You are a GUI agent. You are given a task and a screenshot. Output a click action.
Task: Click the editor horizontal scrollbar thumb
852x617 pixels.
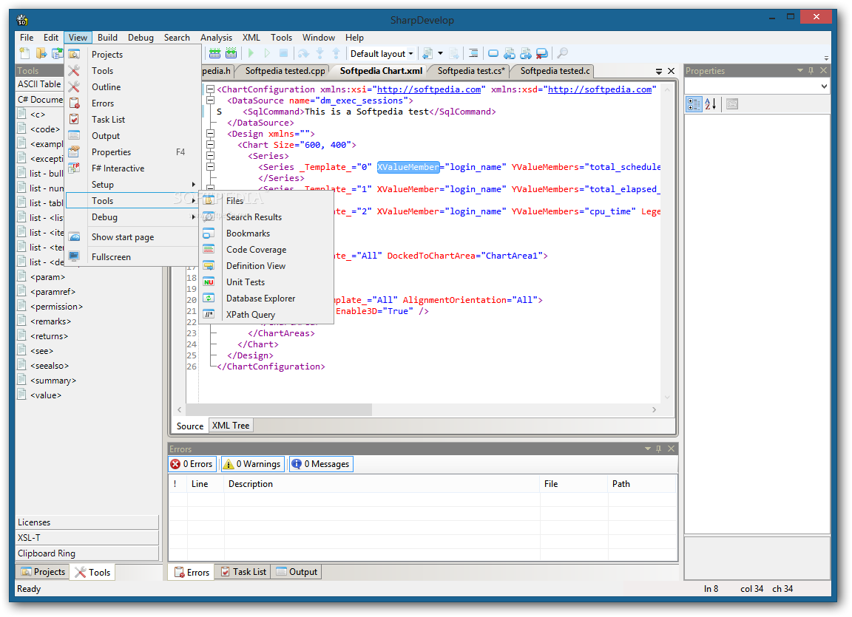(x=278, y=409)
